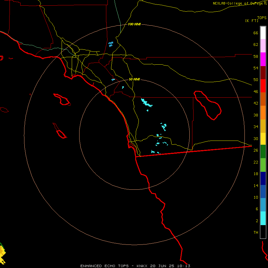
Task: Pick the sky blue color scale swatch
Action: tap(263, 205)
